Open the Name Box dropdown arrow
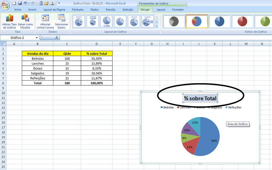Viewport: 272px width, 170px height. pyautogui.click(x=37, y=38)
